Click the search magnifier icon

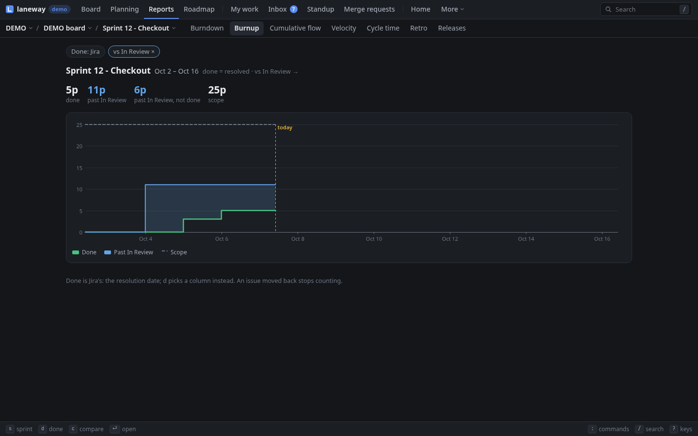tap(608, 9)
